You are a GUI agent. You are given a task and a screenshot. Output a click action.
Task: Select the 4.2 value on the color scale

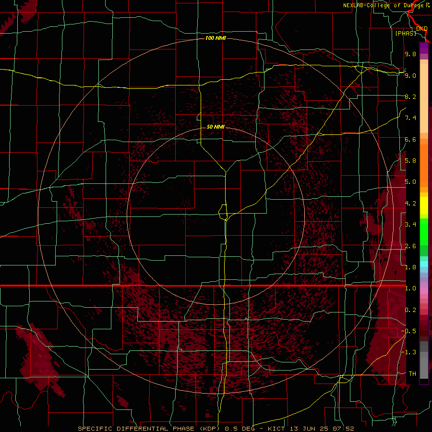click(x=410, y=204)
